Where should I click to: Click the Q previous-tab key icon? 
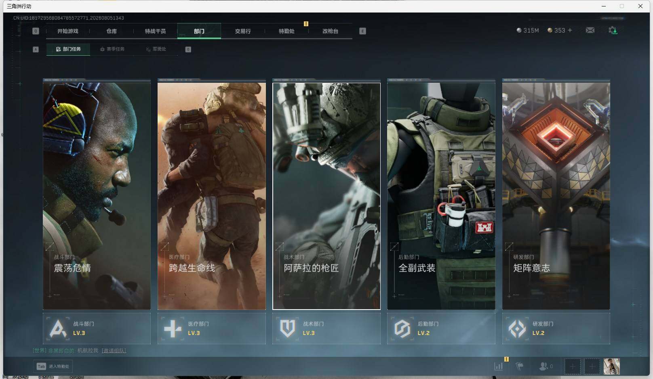pyautogui.click(x=36, y=31)
